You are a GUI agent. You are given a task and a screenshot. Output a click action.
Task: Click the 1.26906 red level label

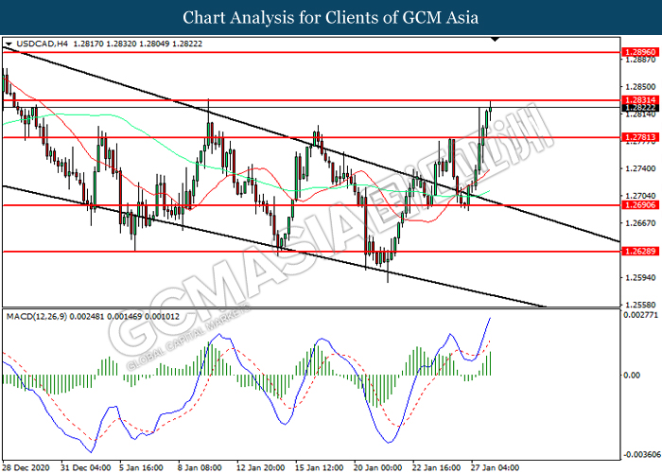pyautogui.click(x=640, y=205)
